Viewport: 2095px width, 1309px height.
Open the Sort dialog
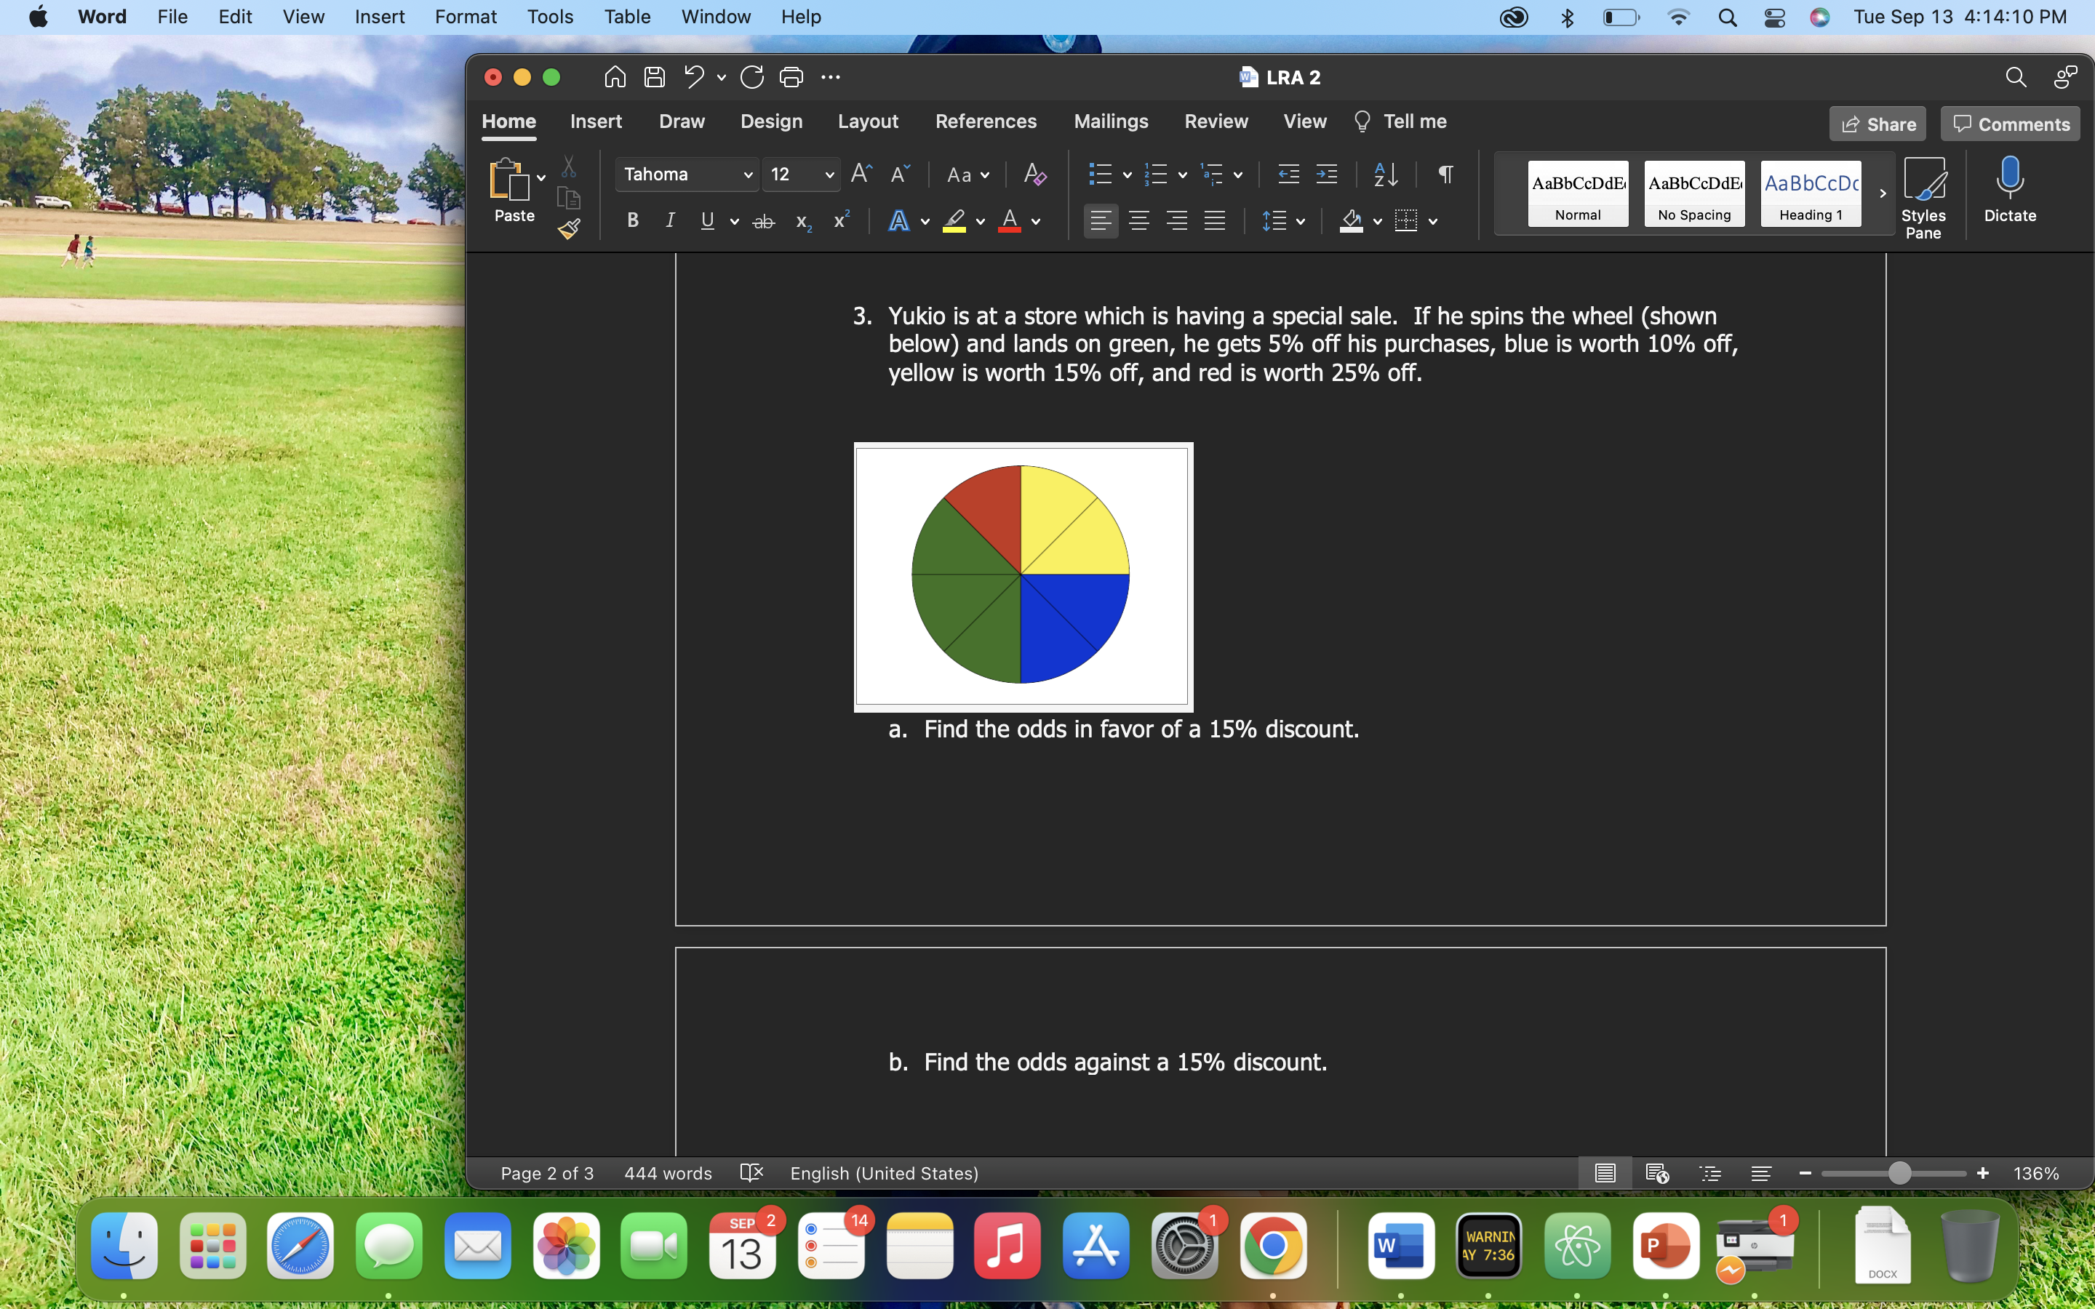point(1384,174)
